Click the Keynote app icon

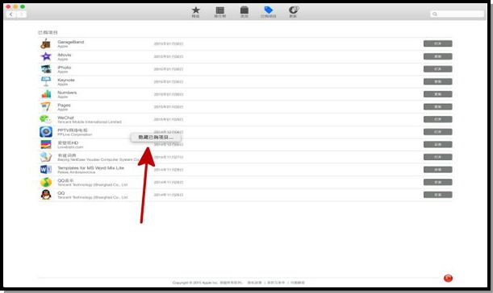[46, 81]
